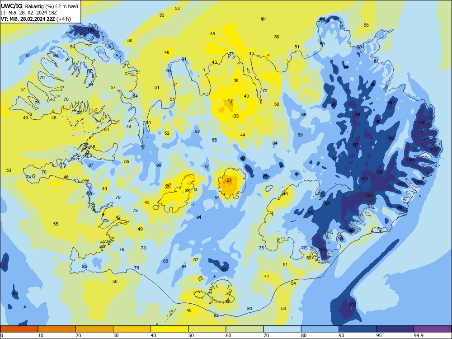Click the '88' humidity reading on the map
Viewport: 452px width, 339px height.
point(304,114)
